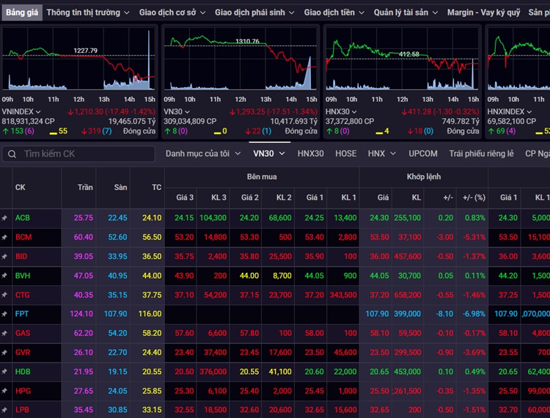Pin the HPG stock row

point(4,391)
